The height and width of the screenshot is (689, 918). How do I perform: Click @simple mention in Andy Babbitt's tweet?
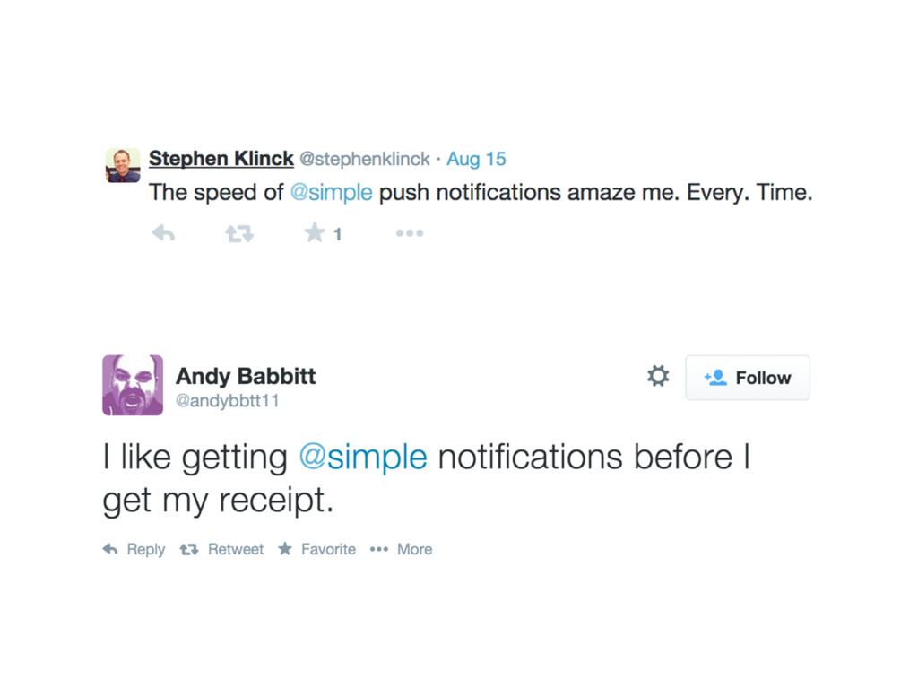pyautogui.click(x=363, y=457)
